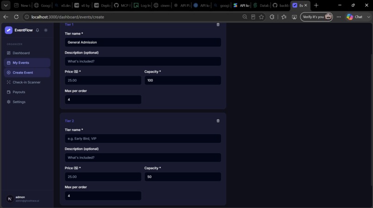The image size is (373, 208).
Task: Open zoom magnifier icon in address bar
Action: tap(244, 17)
